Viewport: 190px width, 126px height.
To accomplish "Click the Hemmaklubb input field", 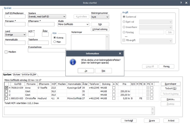I will (15, 43).
